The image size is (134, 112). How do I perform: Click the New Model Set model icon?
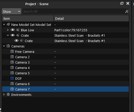coord(8,25)
